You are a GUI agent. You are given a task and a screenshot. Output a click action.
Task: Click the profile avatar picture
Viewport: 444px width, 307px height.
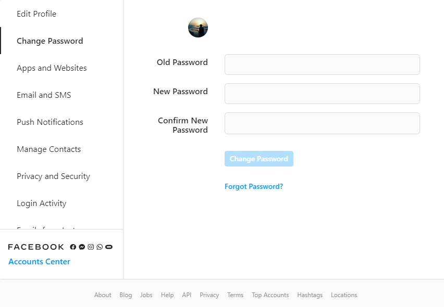[198, 28]
